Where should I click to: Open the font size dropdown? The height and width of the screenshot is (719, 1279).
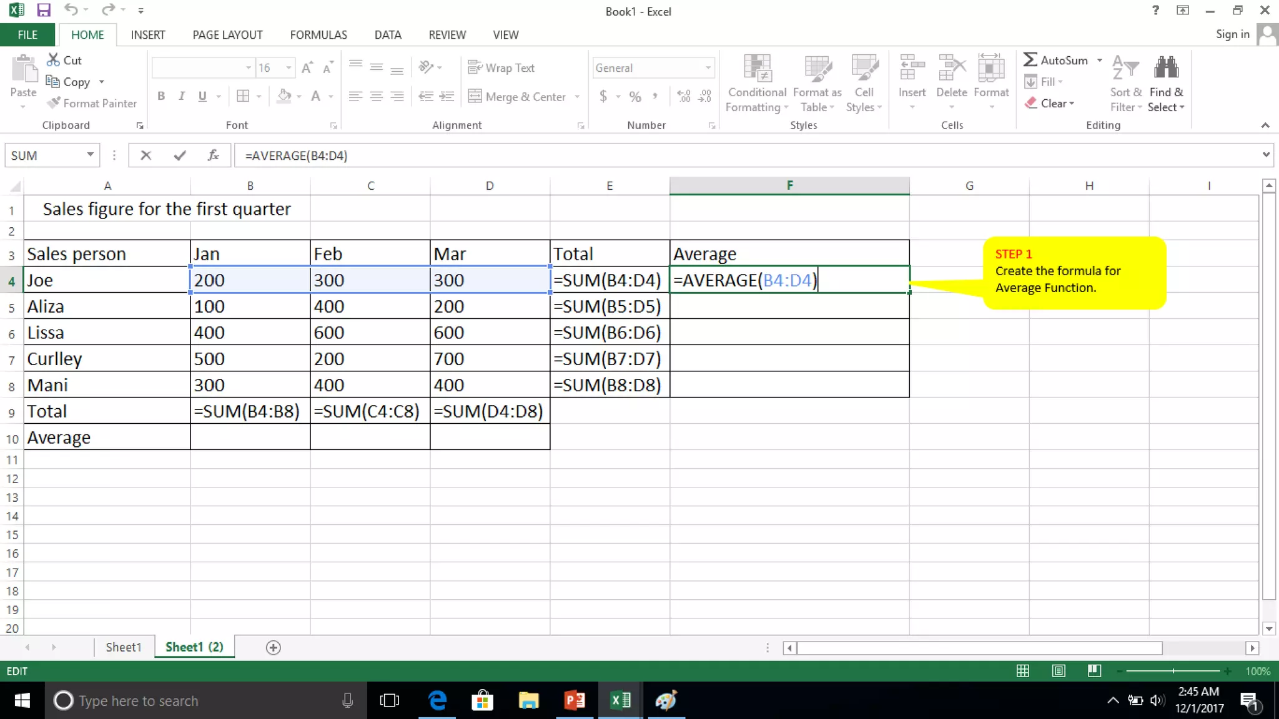289,67
